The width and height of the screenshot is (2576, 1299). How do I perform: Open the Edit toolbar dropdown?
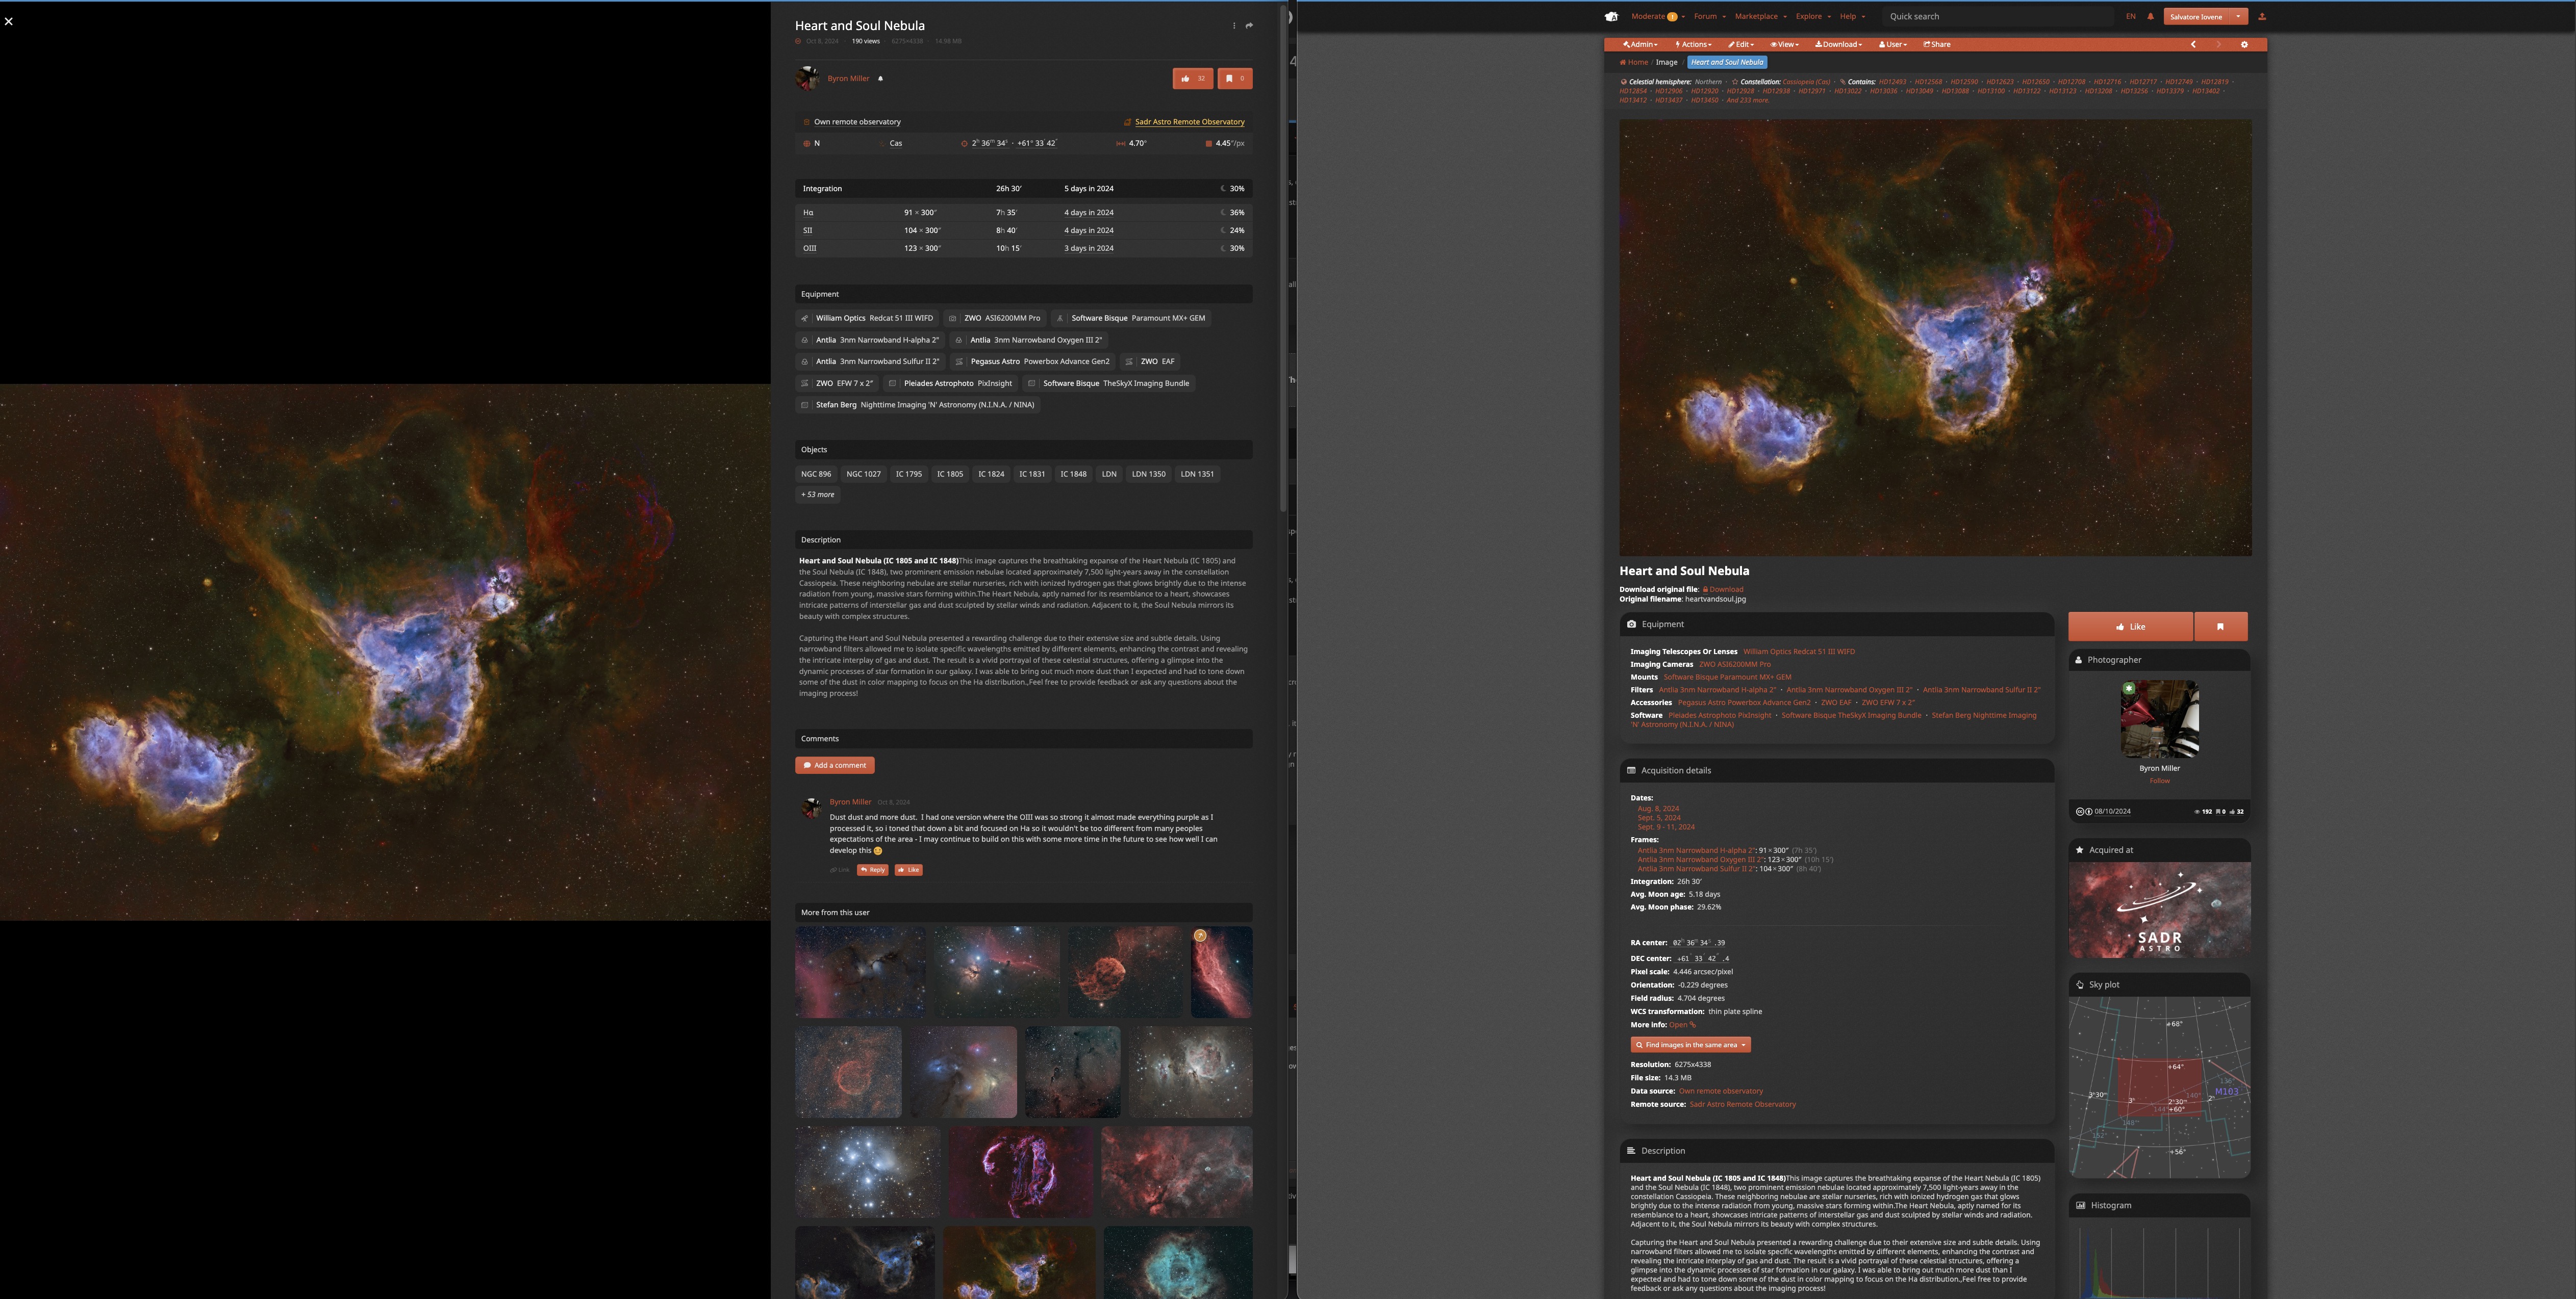[1741, 44]
